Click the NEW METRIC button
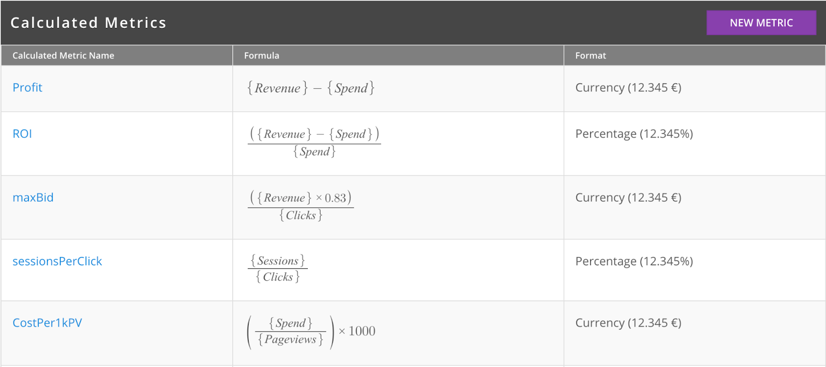The width and height of the screenshot is (826, 367). pyautogui.click(x=761, y=23)
